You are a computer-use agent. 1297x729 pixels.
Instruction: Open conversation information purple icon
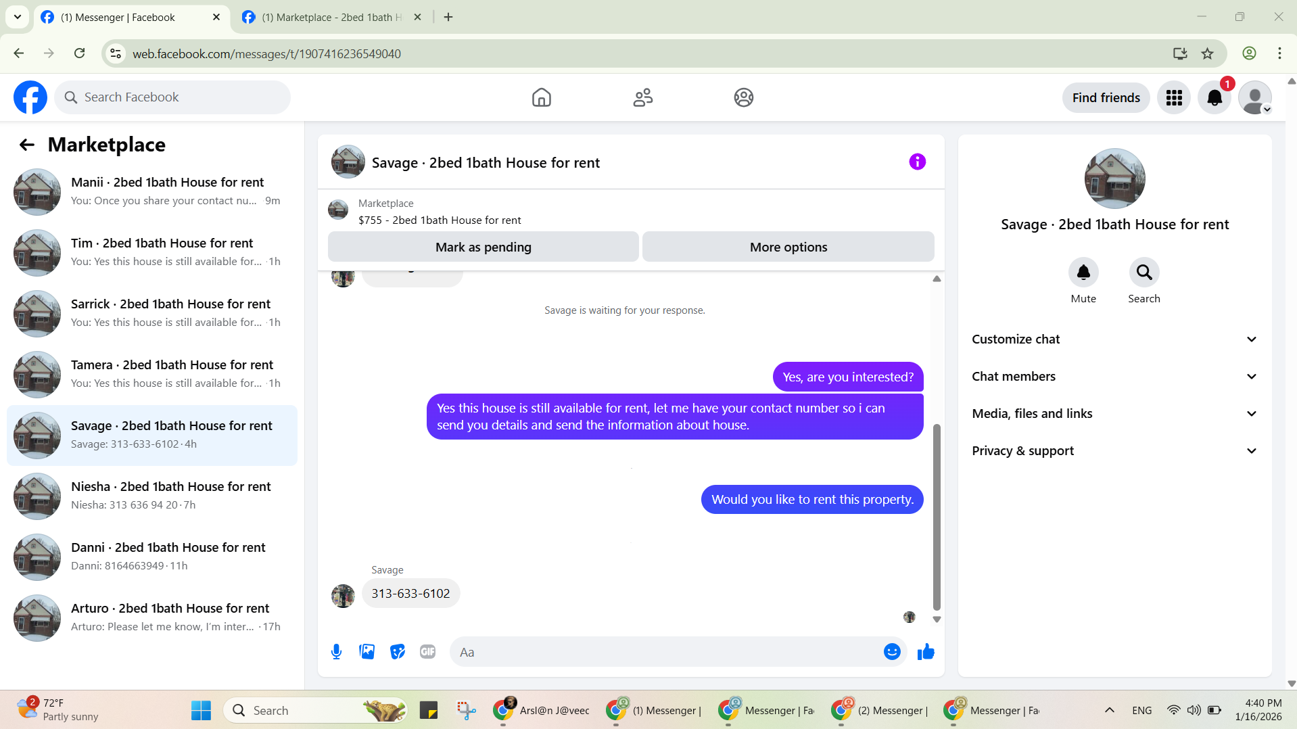point(917,162)
